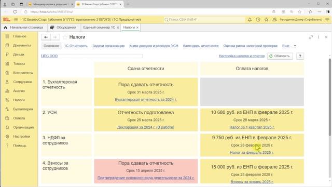
Task: Open Контрагенты section in sidebar
Action: point(23,73)
